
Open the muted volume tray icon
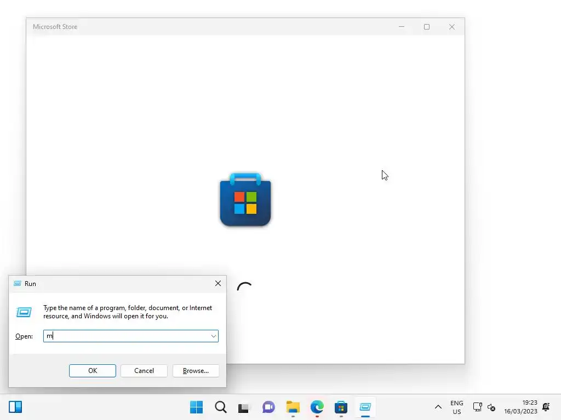coord(491,407)
